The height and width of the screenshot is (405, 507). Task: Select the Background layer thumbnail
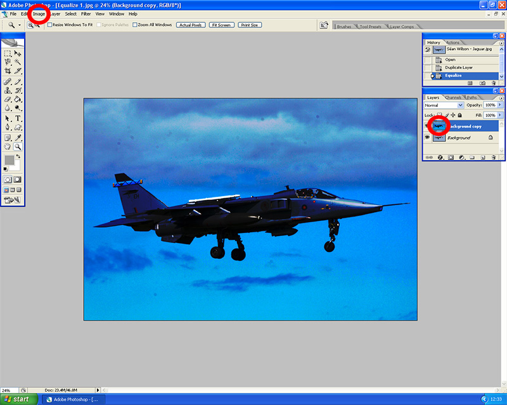(439, 138)
